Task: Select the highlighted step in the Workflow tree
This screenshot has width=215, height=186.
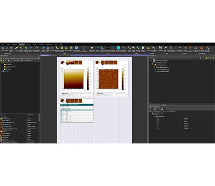Action: click(163, 67)
